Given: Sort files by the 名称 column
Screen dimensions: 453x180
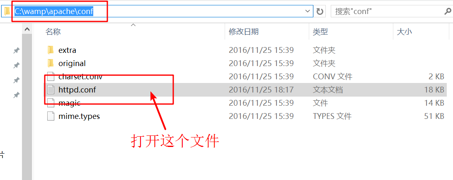Looking at the screenshot, I should [53, 32].
